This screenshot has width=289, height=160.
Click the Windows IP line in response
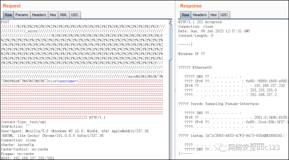click(x=192, y=54)
